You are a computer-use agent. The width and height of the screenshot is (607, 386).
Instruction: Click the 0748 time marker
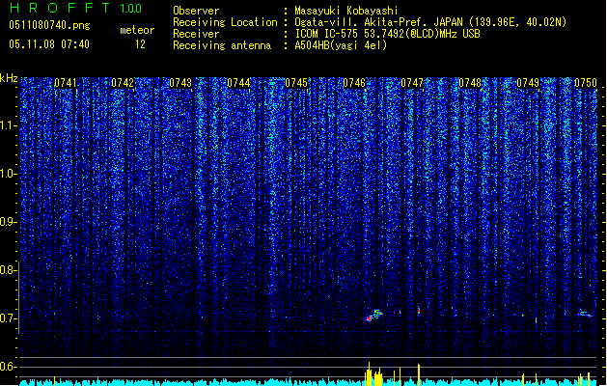click(470, 83)
